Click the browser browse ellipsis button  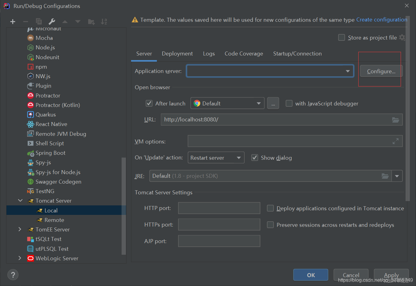[273, 103]
